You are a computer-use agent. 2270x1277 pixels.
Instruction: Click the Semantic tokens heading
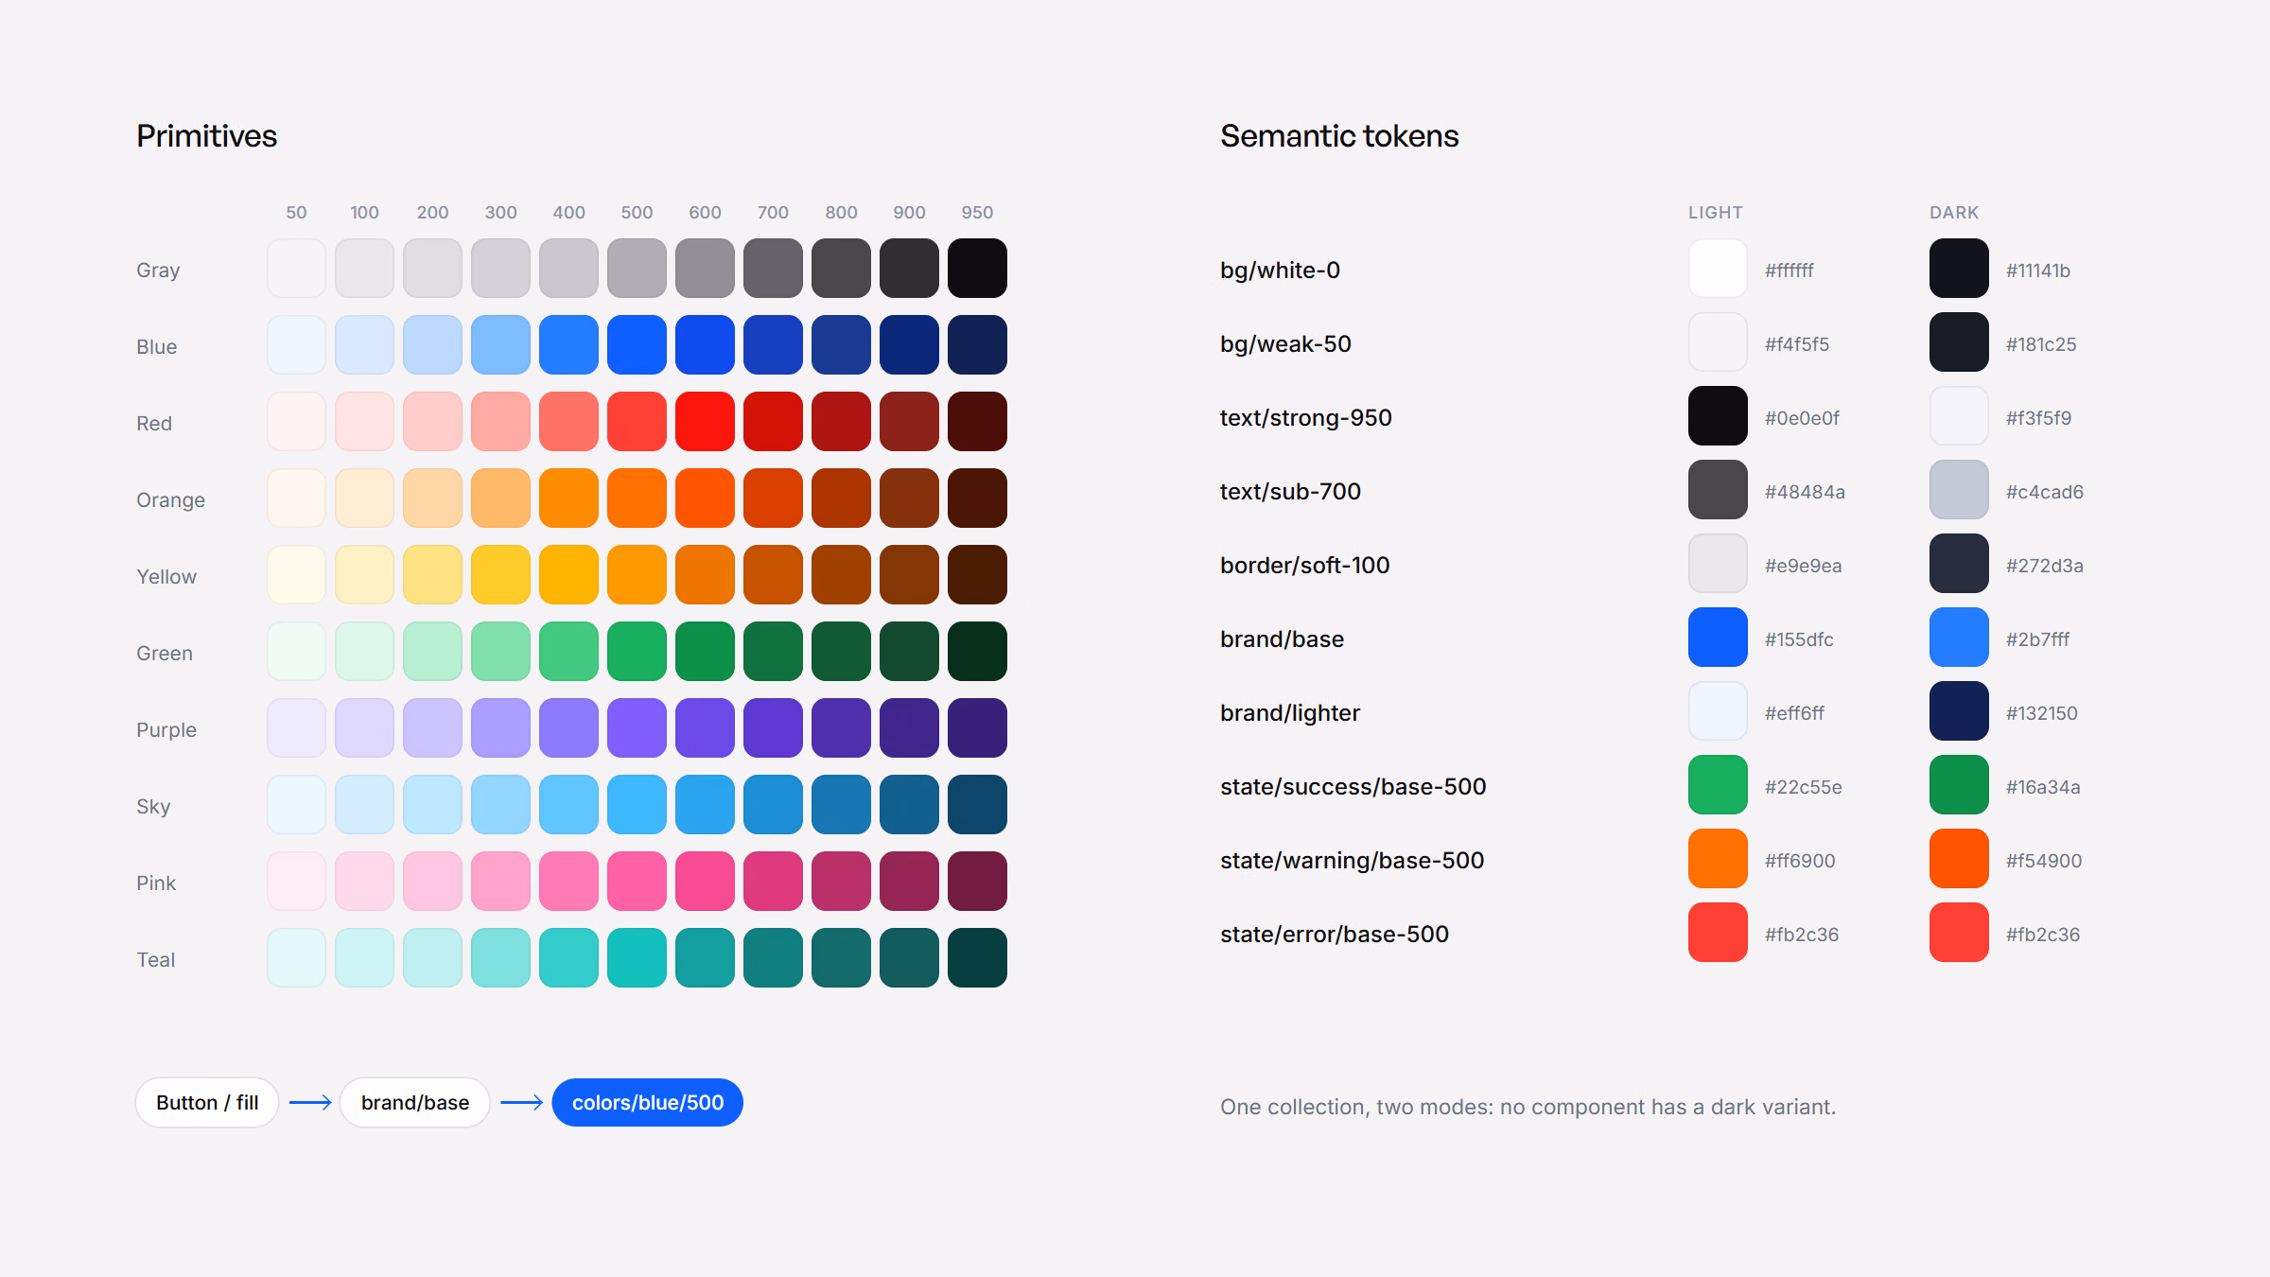pos(1339,136)
